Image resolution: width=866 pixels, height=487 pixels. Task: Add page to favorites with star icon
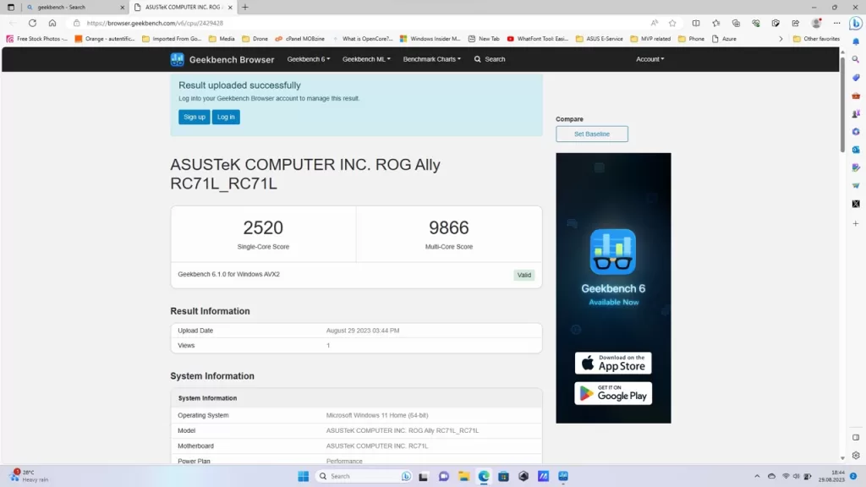(672, 23)
